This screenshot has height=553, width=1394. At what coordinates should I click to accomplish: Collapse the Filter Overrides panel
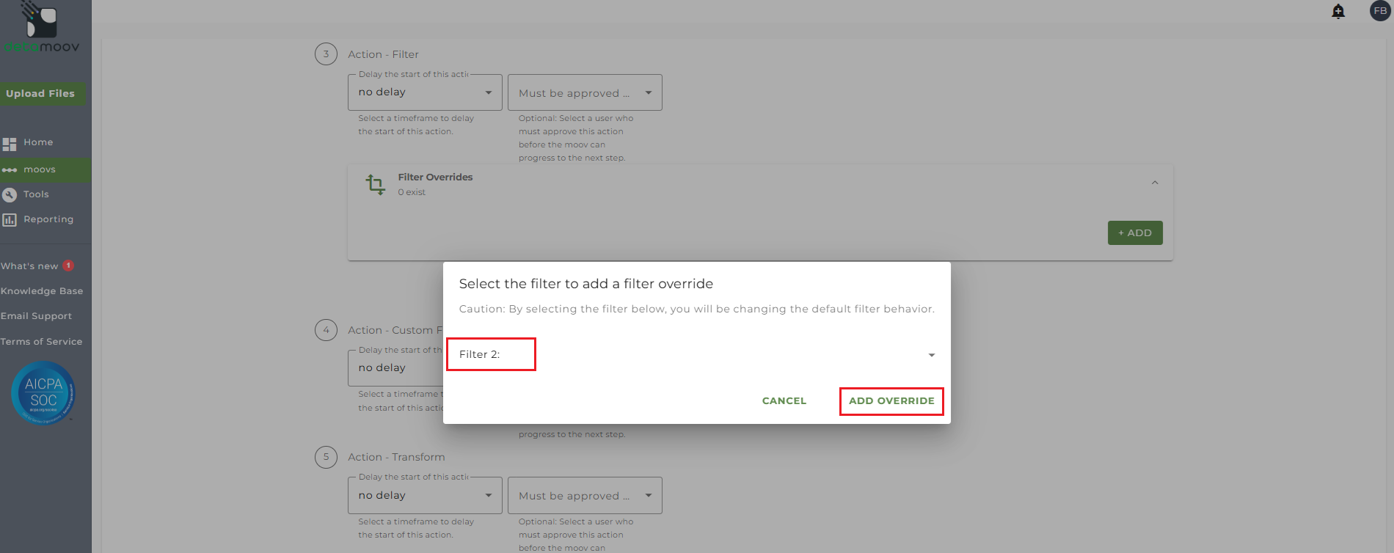(x=1155, y=183)
